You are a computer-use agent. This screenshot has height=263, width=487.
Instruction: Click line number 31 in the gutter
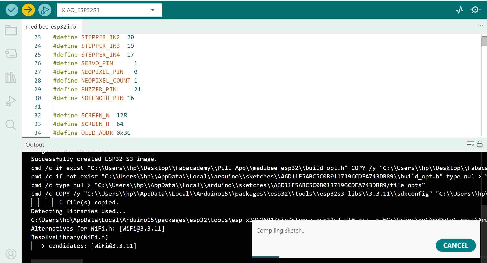pos(38,107)
